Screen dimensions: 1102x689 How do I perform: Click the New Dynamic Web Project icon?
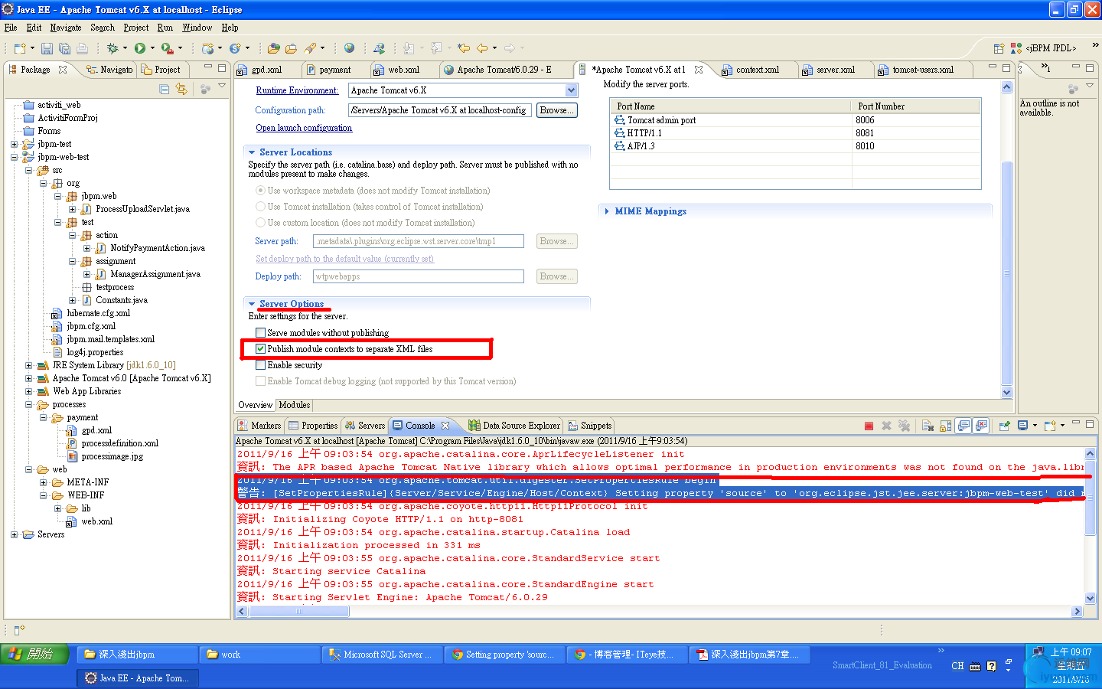(207, 48)
